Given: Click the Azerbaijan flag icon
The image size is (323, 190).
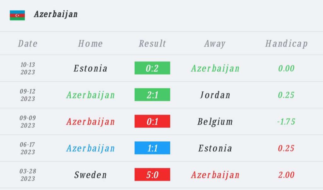Looking at the screenshot, I should (17, 15).
